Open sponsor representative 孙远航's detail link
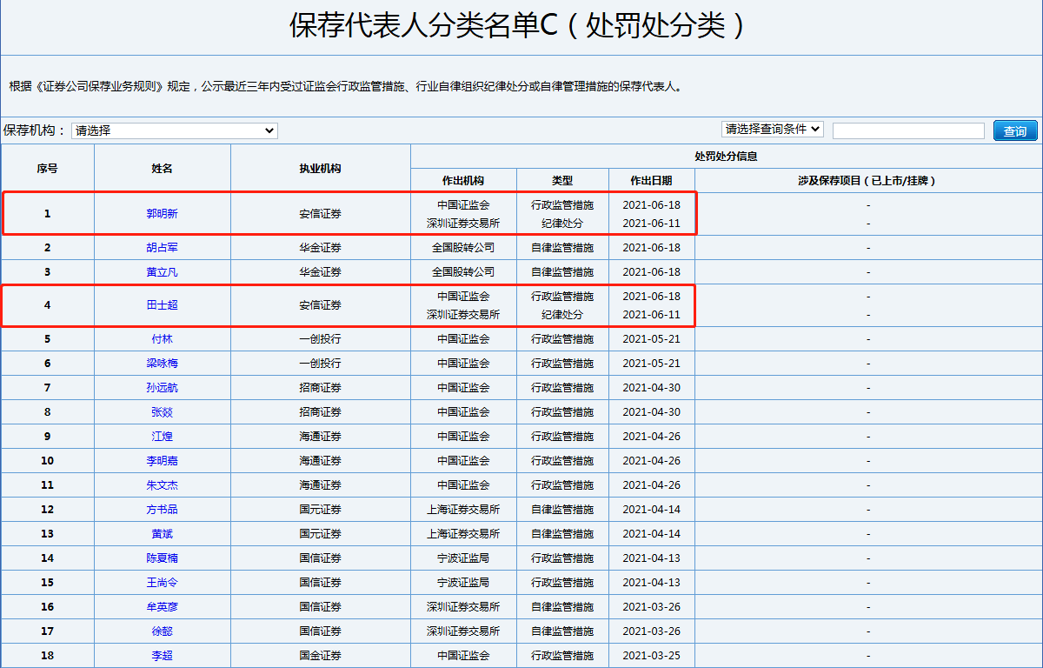This screenshot has height=668, width=1043. point(162,387)
